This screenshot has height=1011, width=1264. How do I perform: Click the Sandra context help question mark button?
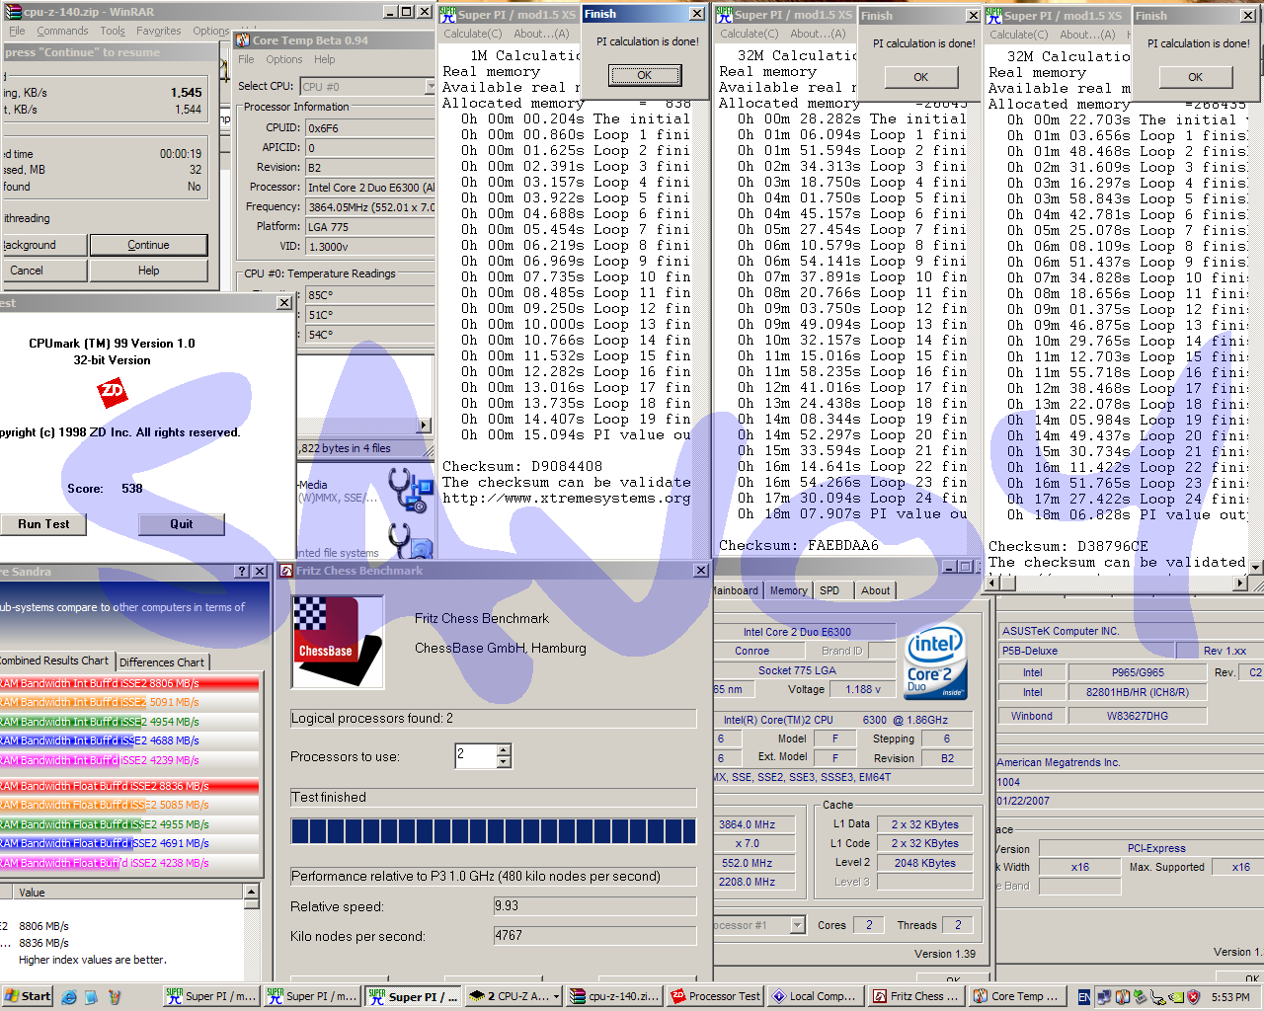[x=242, y=571]
